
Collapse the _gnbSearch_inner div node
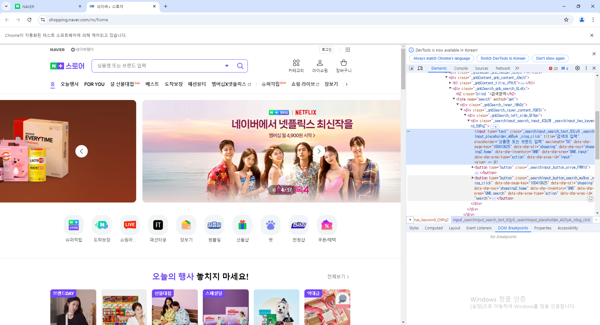click(458, 105)
